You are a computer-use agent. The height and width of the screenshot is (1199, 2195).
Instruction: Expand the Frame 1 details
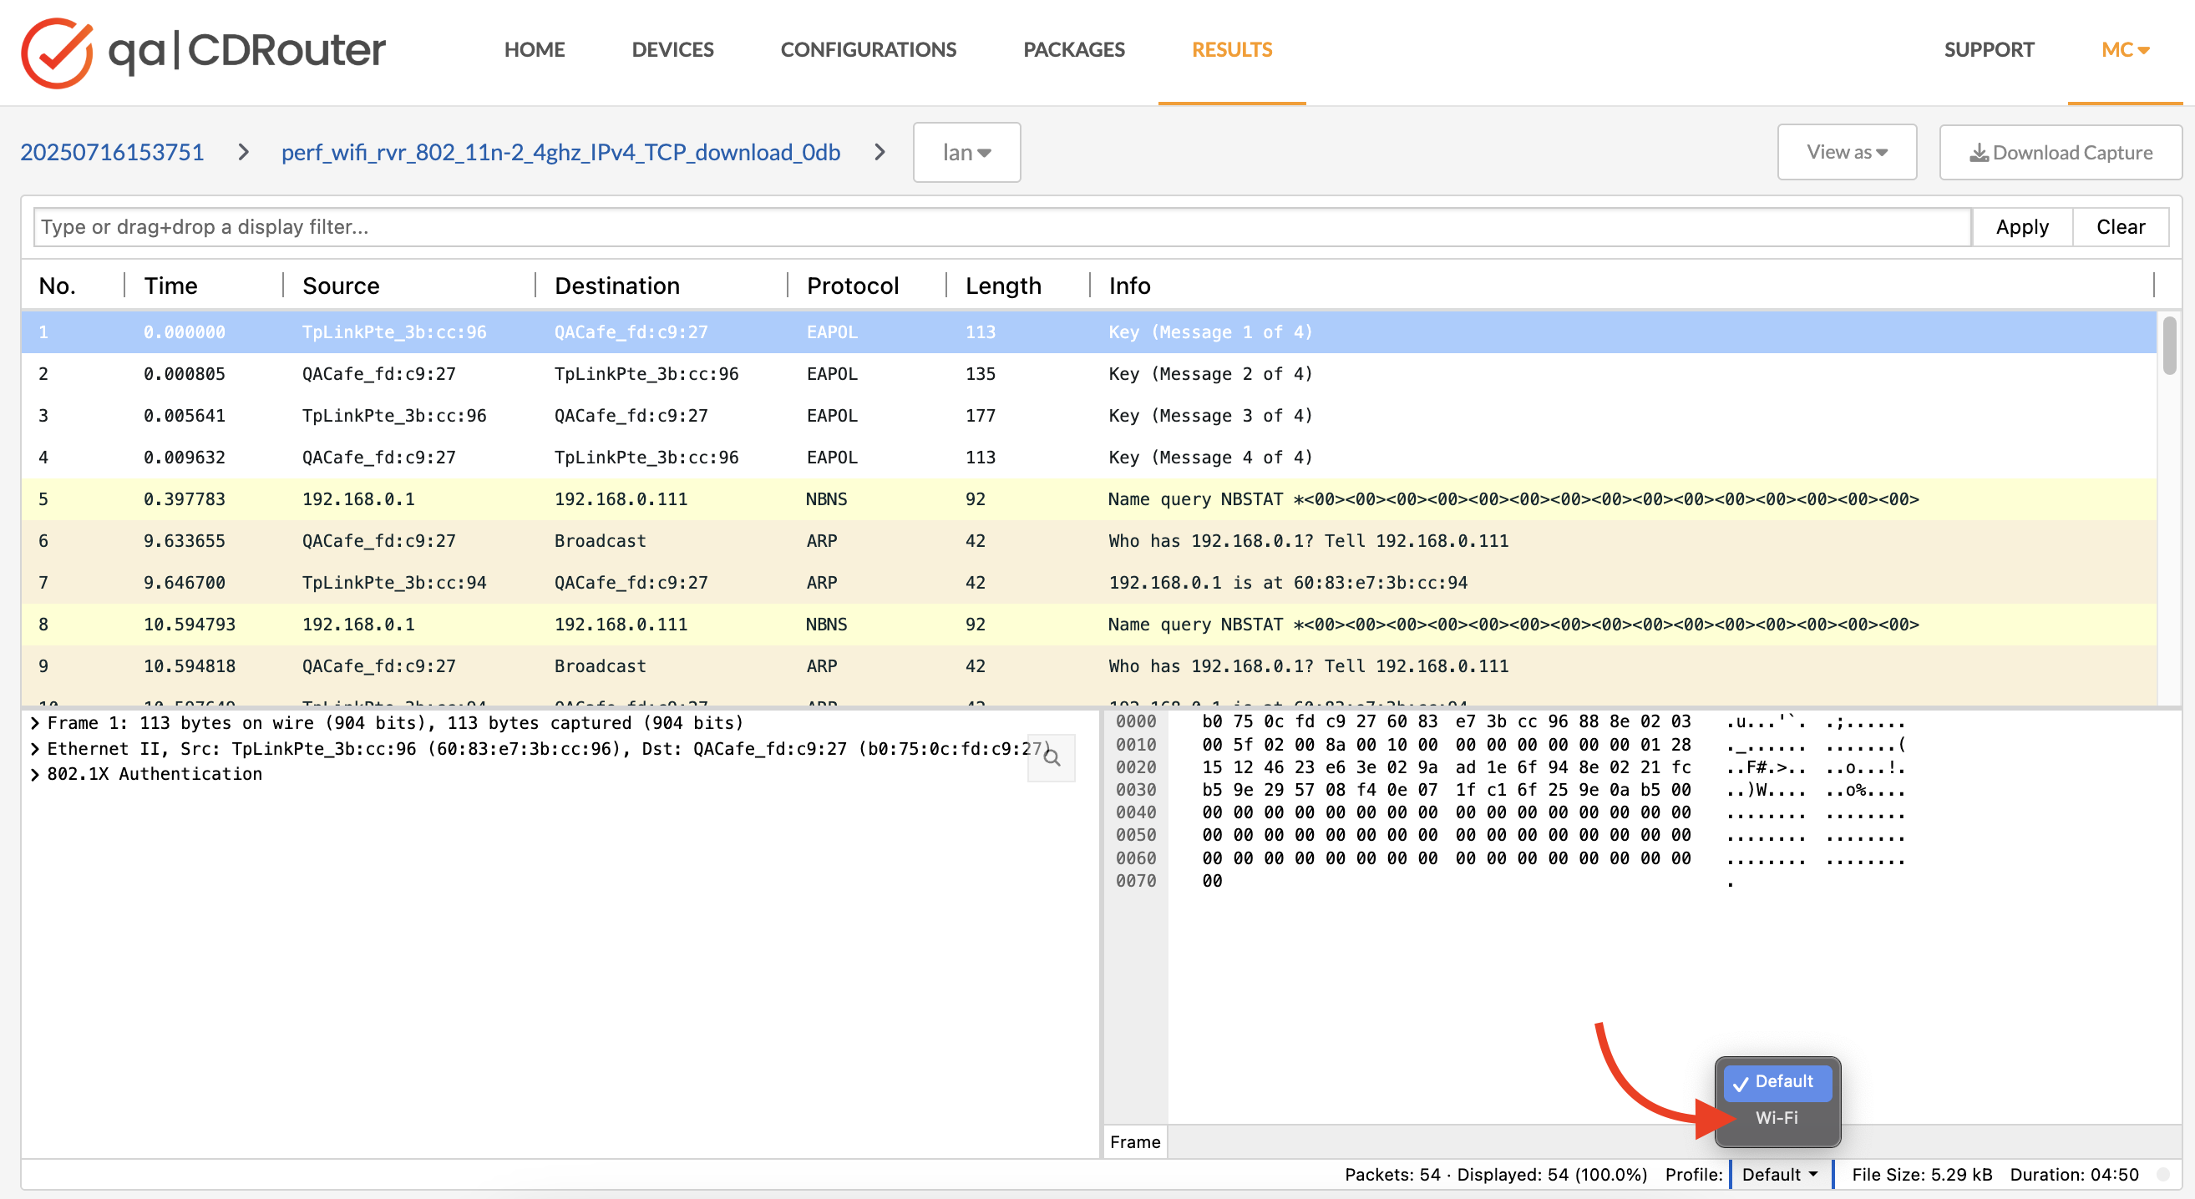(x=36, y=722)
